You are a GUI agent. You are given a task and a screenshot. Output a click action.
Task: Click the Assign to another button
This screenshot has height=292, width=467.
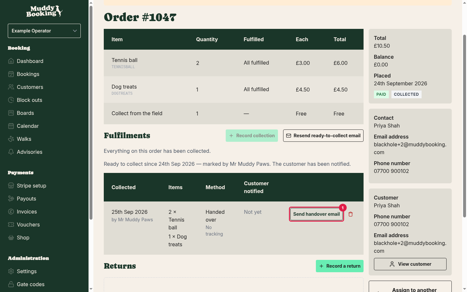(410, 287)
